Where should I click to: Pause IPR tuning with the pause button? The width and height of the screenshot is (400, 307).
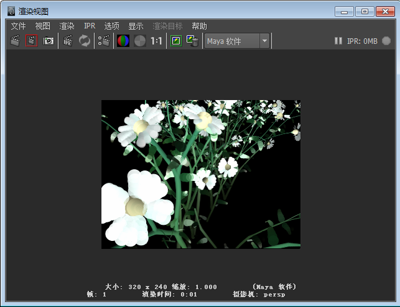(x=338, y=41)
